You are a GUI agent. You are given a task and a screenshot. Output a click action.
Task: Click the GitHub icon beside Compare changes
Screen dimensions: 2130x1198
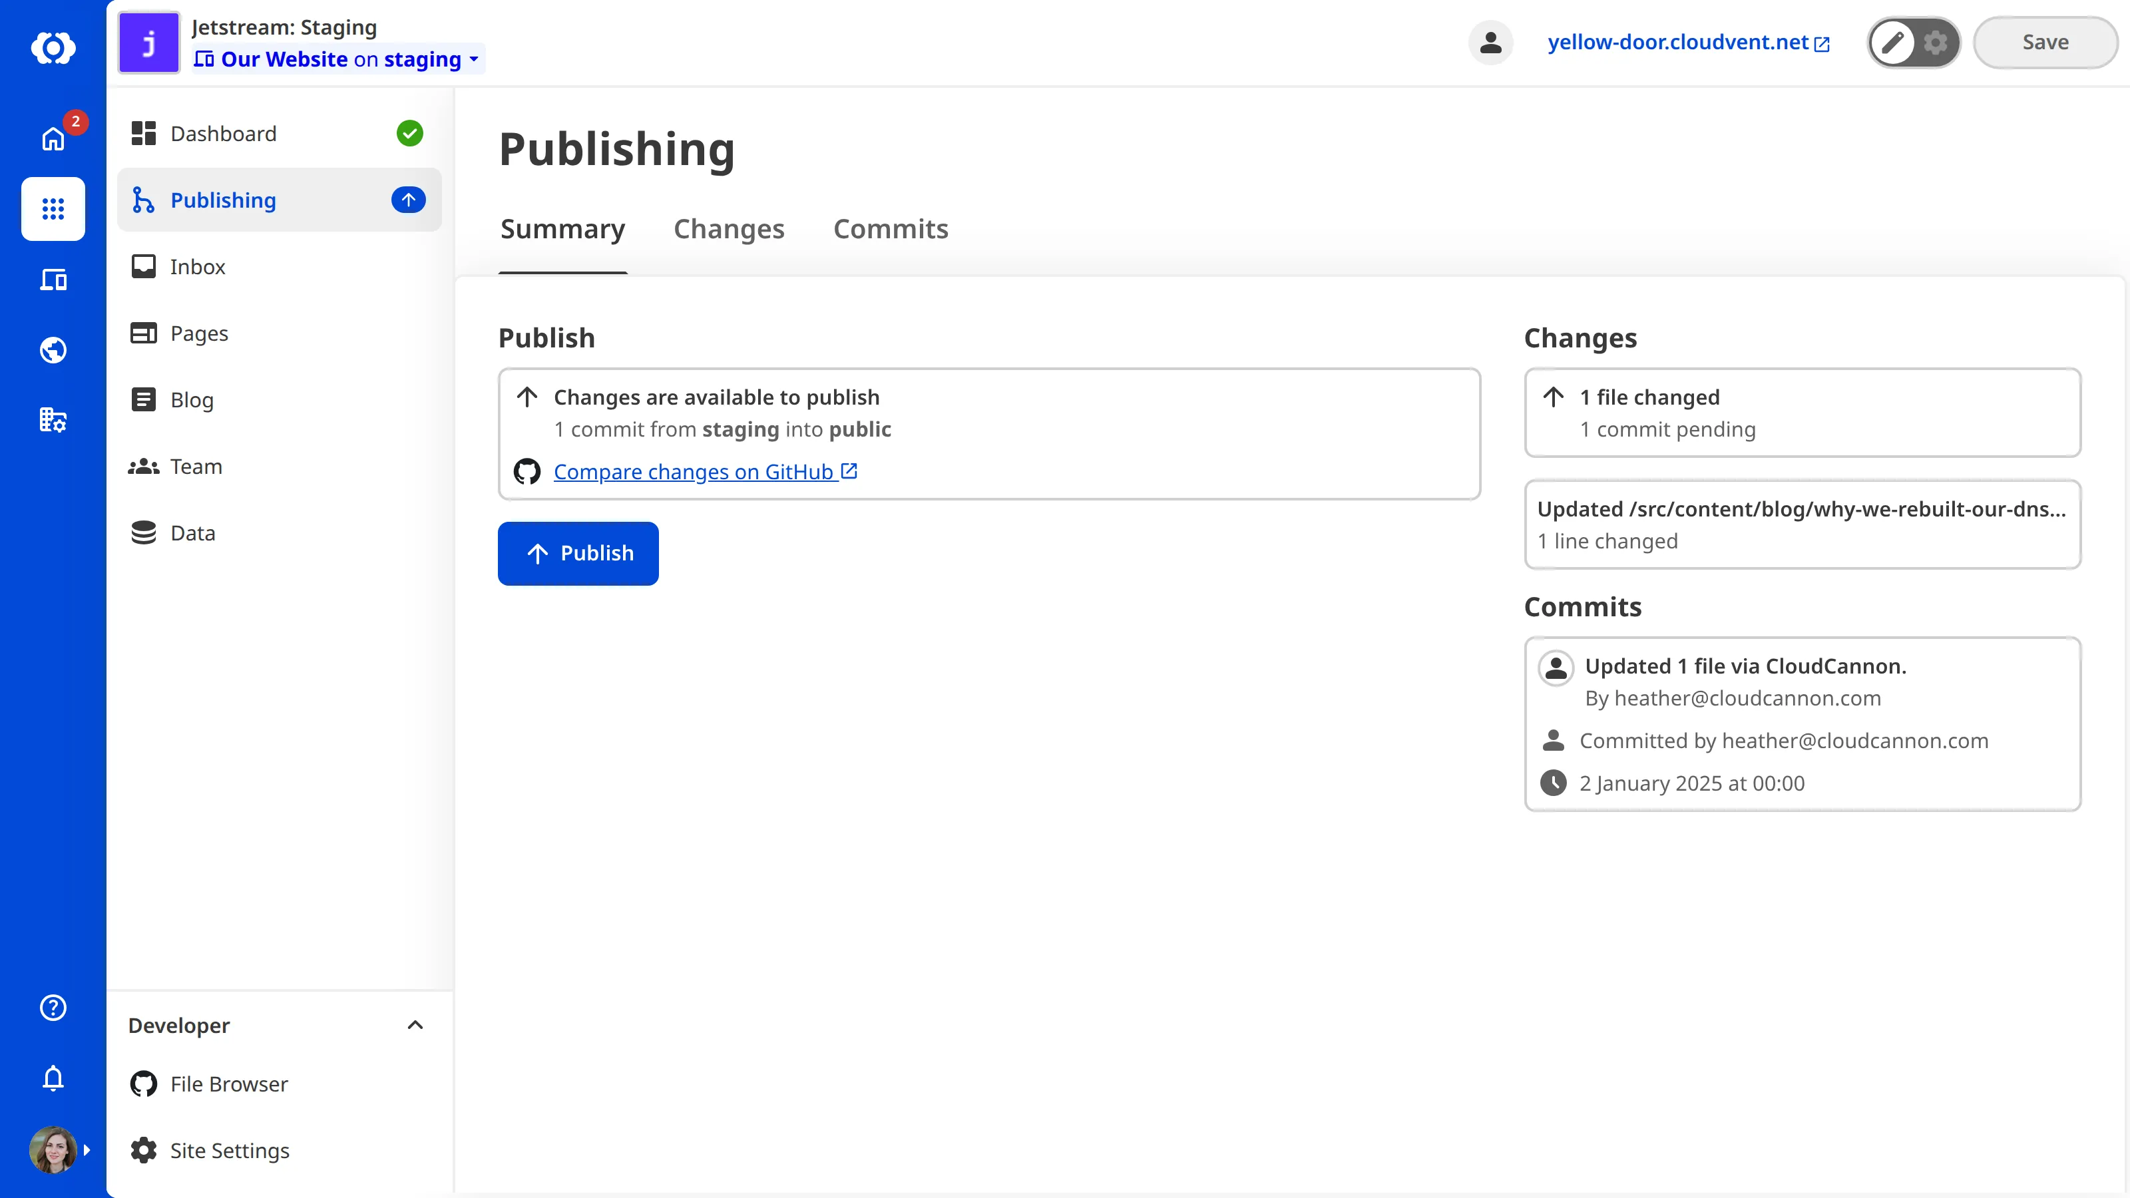click(x=527, y=471)
